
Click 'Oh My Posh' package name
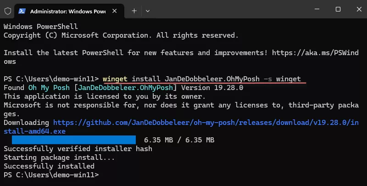coord(49,88)
